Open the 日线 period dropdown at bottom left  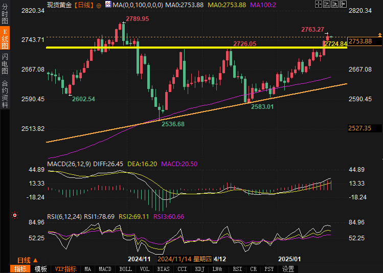point(27,260)
